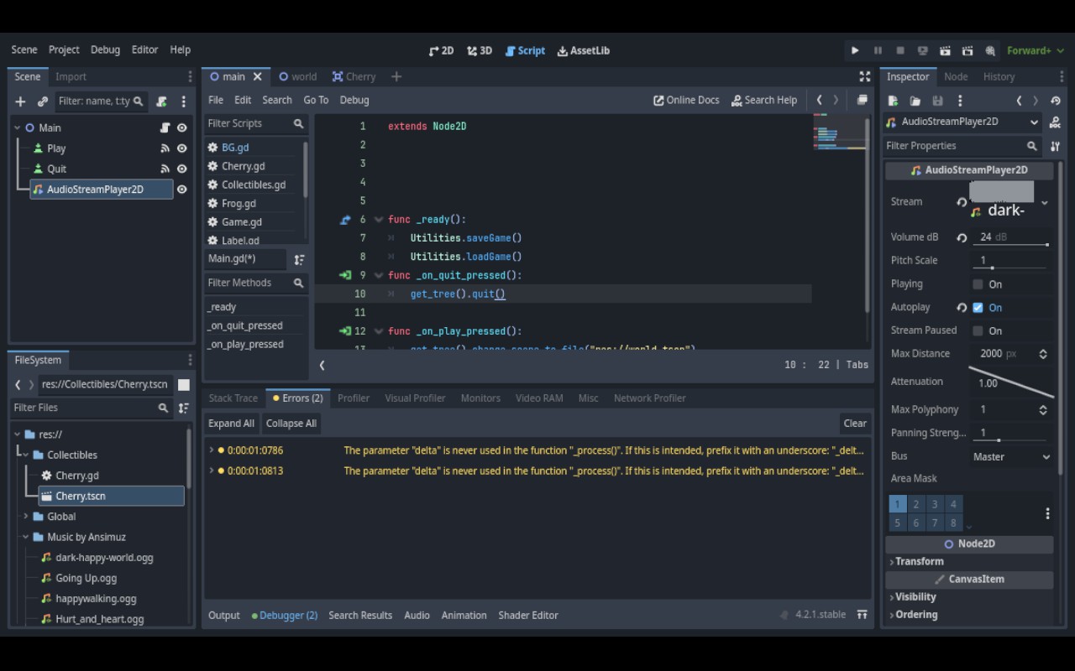Switch to the AssetLib workspace
This screenshot has width=1075, height=671.
pyautogui.click(x=584, y=50)
